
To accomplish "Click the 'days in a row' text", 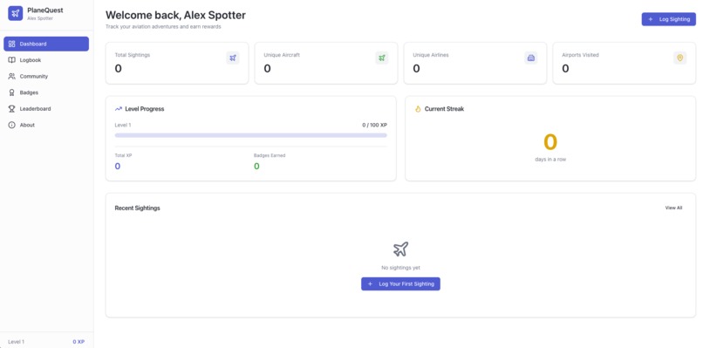I will [x=550, y=160].
